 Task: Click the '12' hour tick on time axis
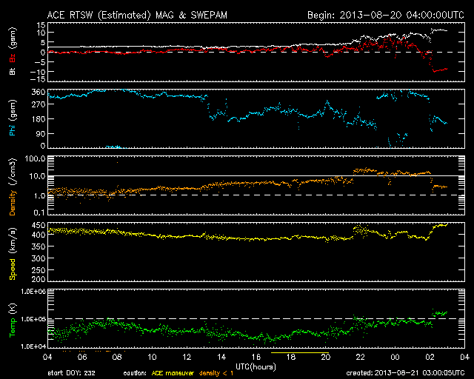187,357
